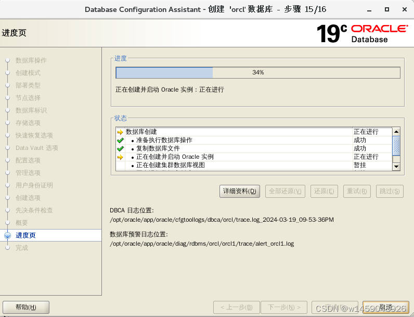
Task: Select the 用户身份证明 step in sidebar
Action: [34, 185]
